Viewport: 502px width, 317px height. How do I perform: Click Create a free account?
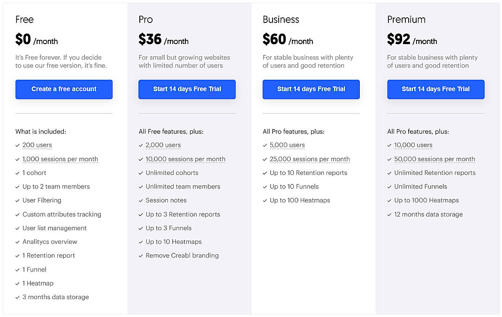[63, 89]
